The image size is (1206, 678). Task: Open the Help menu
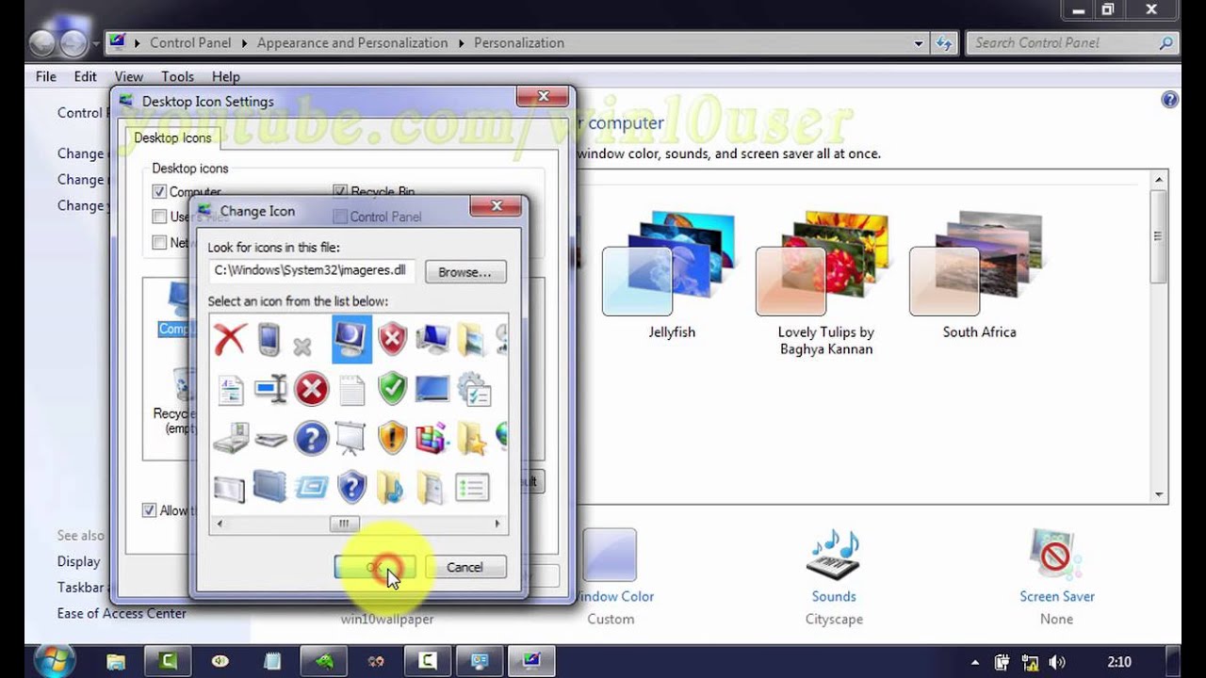pyautogui.click(x=226, y=76)
